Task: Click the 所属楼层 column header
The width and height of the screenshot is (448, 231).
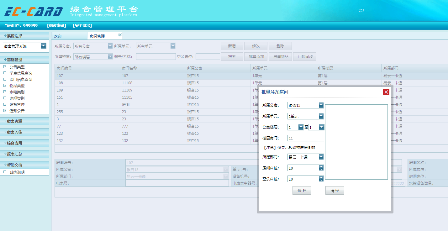Action: point(349,68)
